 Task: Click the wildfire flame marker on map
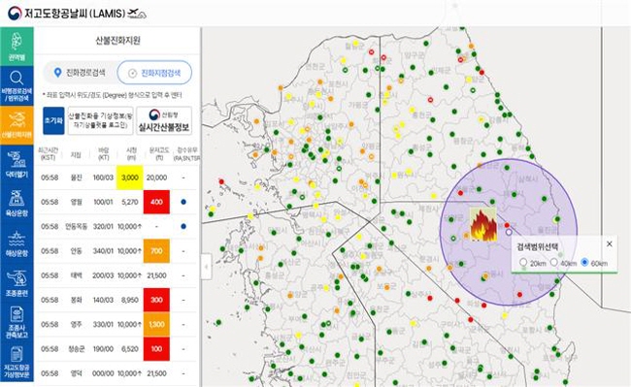(482, 224)
